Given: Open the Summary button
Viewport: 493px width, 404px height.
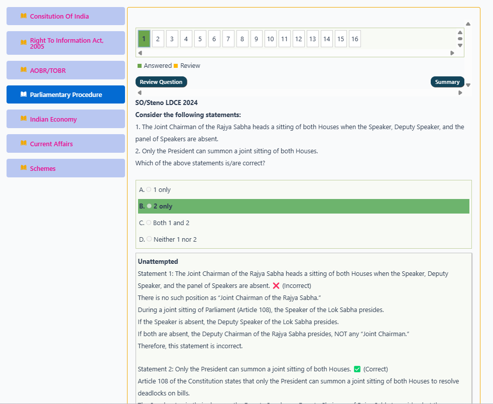Looking at the screenshot, I should coord(447,82).
